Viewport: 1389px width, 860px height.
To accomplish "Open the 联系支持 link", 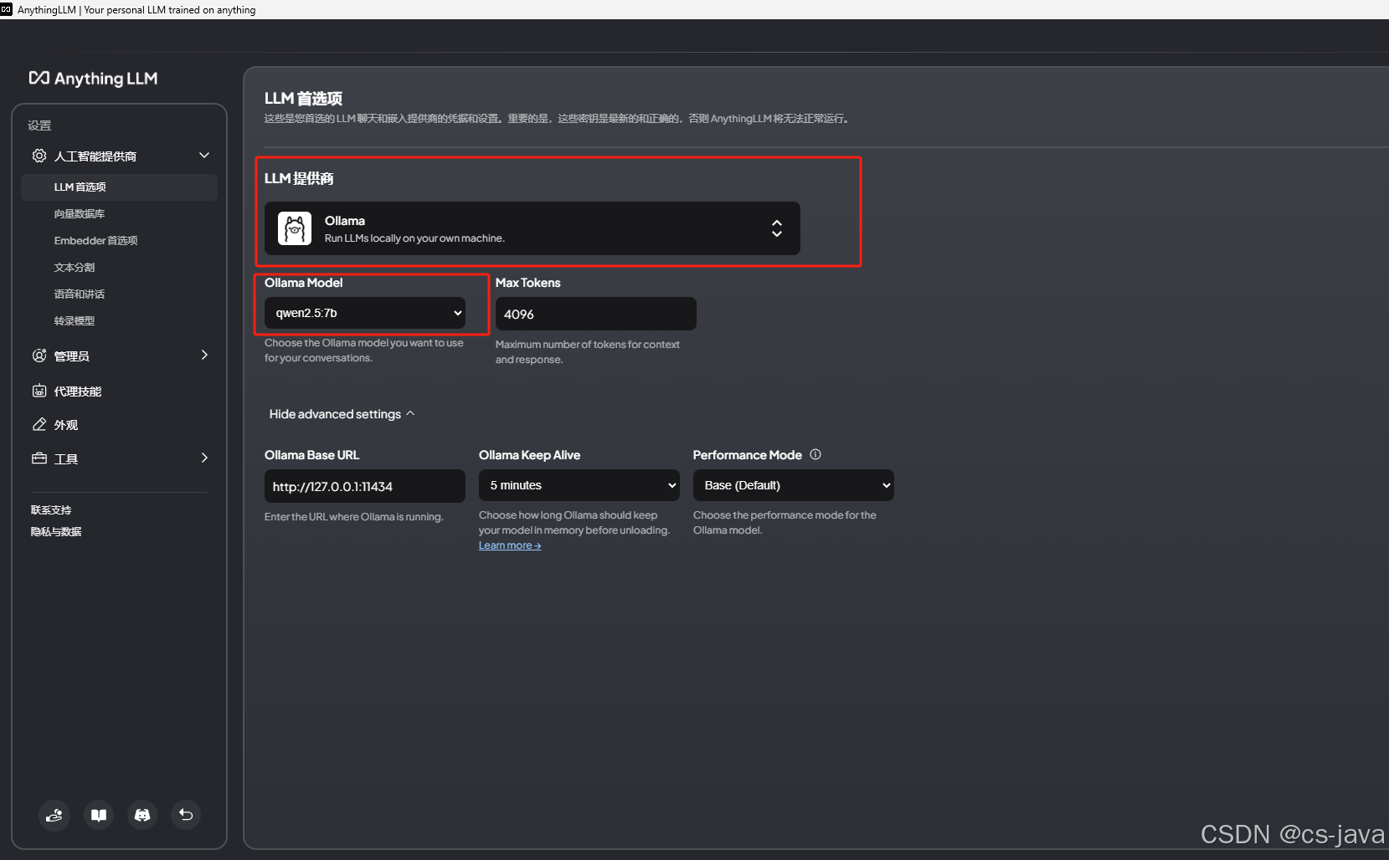I will pyautogui.click(x=51, y=509).
